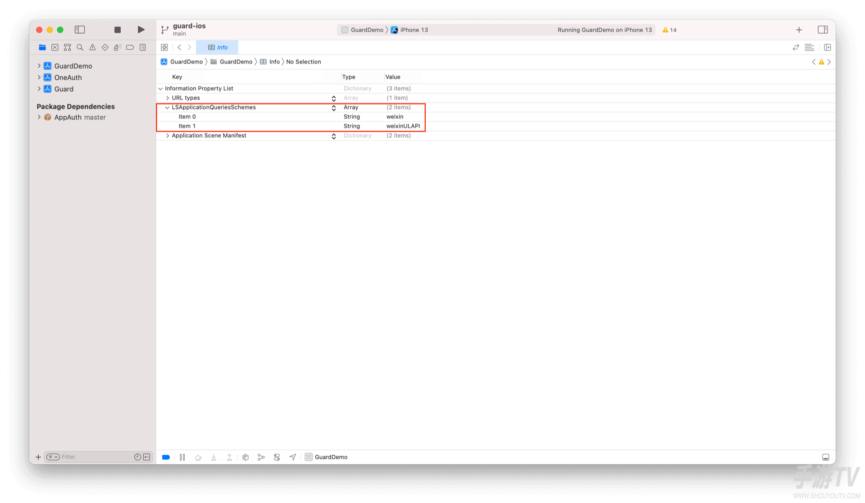Viewport: 865px width, 503px height.
Task: Expand Application Scene Manifest
Action: (x=168, y=136)
